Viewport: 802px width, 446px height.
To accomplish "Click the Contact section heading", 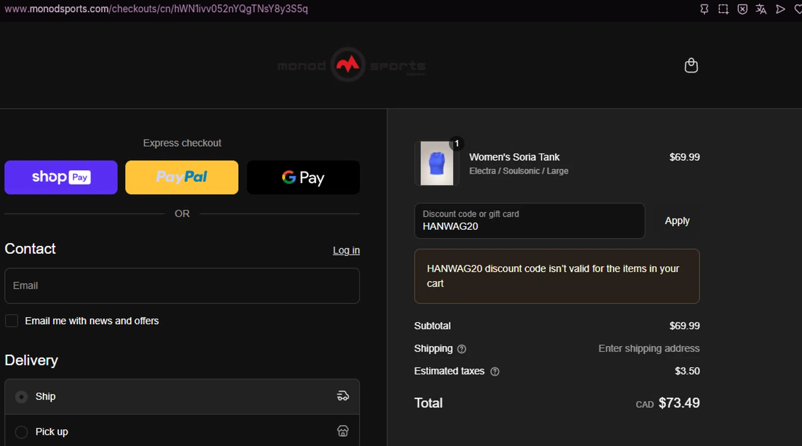I will [30, 249].
